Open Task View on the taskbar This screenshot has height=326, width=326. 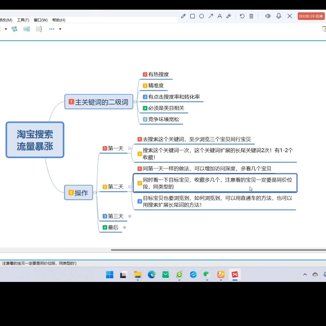(123, 274)
